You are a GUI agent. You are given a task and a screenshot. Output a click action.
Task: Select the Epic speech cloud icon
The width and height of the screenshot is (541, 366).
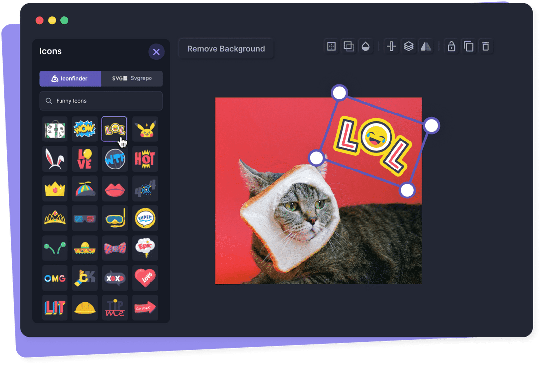pos(145,248)
